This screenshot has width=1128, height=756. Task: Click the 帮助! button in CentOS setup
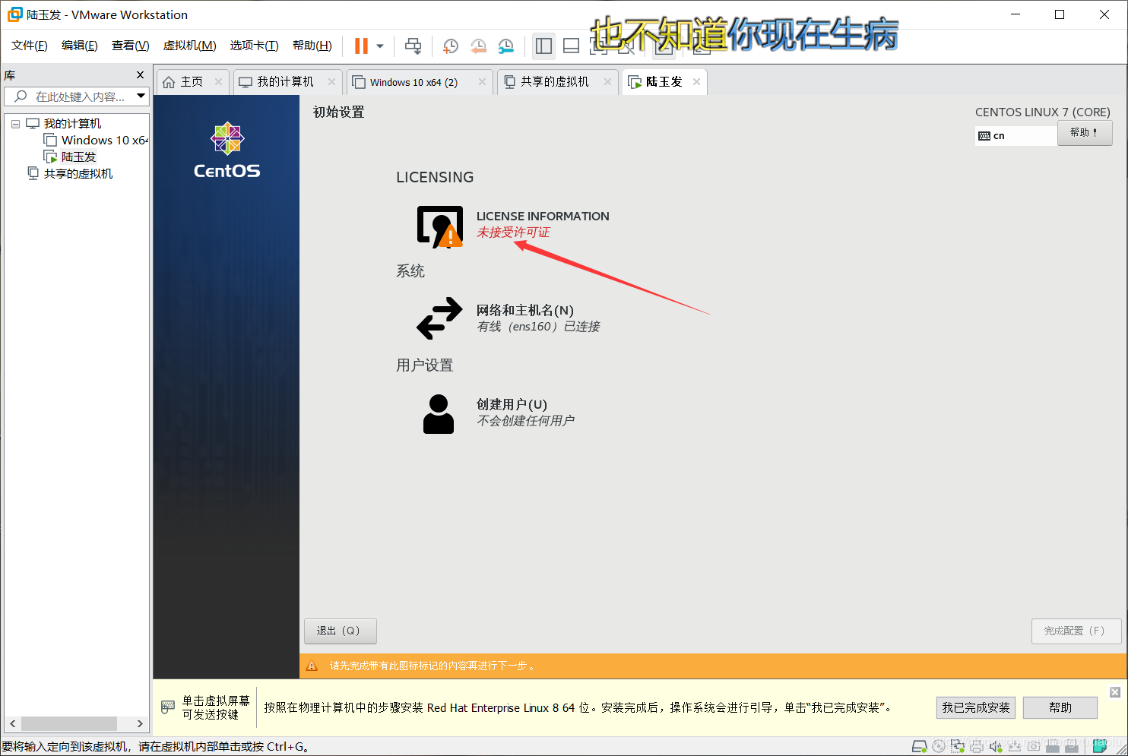click(1085, 132)
